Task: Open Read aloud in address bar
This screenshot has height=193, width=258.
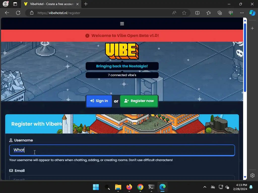Action: pos(174,13)
